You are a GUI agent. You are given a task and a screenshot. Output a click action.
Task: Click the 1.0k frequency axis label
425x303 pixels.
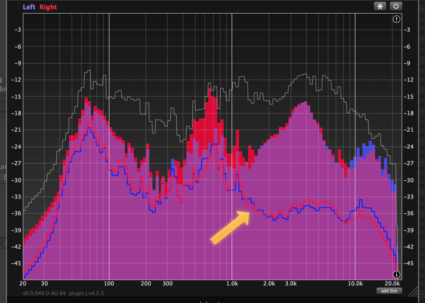click(x=232, y=284)
